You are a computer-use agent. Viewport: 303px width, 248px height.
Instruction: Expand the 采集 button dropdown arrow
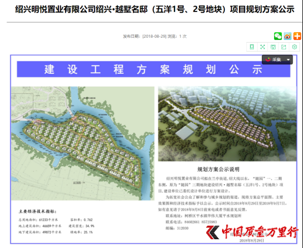(288, 60)
